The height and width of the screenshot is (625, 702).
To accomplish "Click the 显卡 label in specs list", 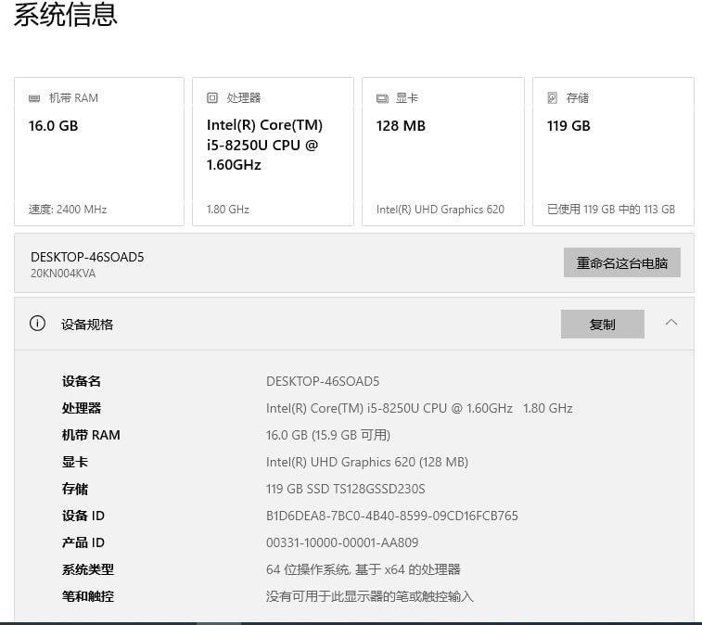I will coord(75,462).
